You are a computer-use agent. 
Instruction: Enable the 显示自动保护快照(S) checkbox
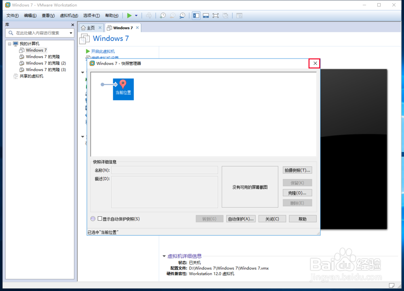pyautogui.click(x=100, y=219)
